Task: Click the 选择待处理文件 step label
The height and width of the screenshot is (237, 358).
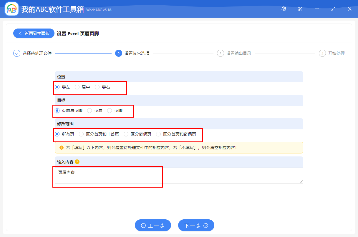Action: [37, 53]
